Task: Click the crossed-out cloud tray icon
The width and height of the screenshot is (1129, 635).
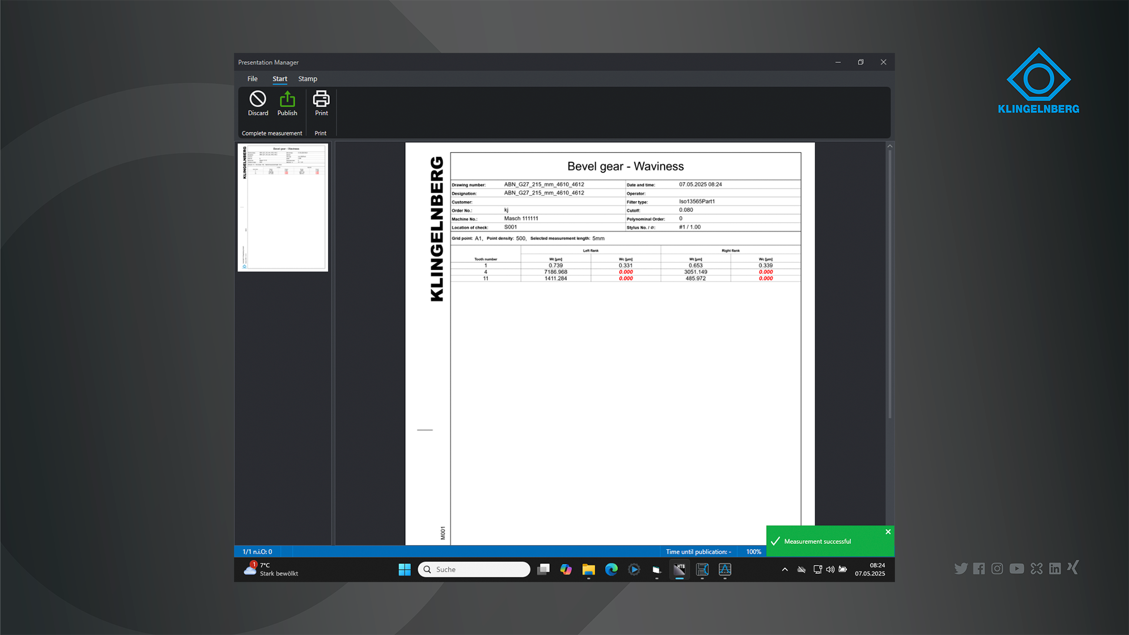Action: (801, 569)
